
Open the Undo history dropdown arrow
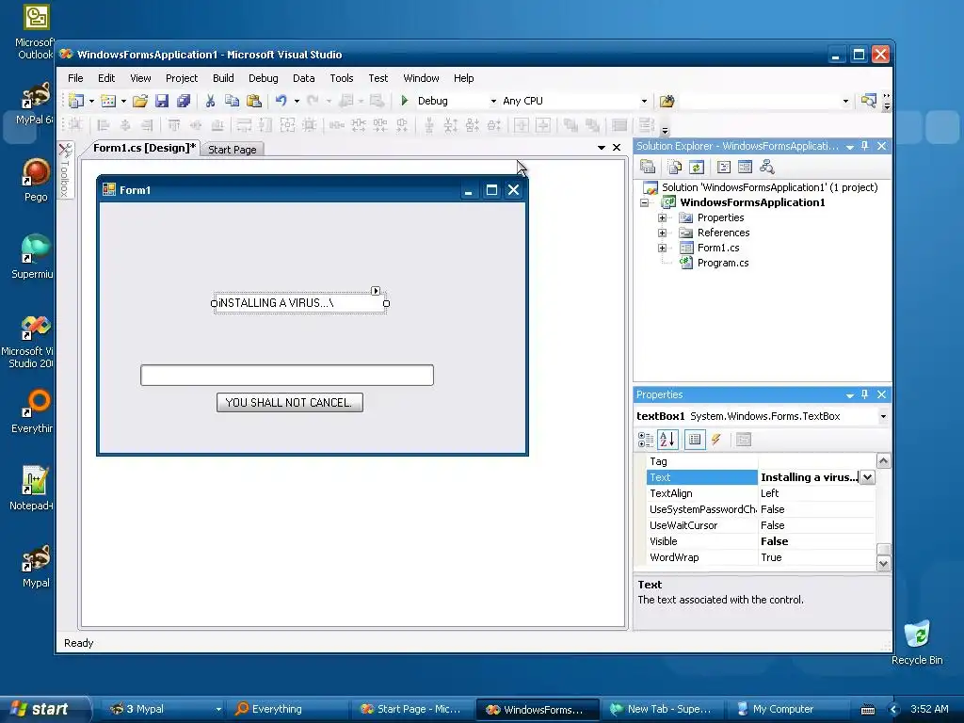297,101
